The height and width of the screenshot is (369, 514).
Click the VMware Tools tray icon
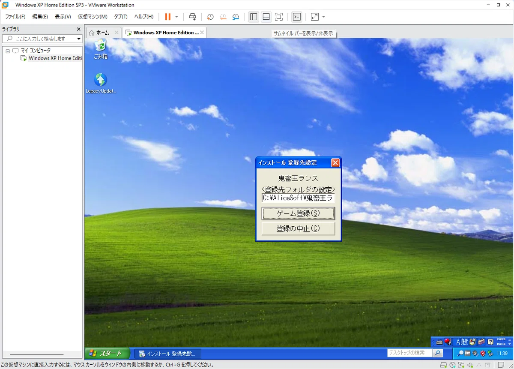[x=467, y=353]
